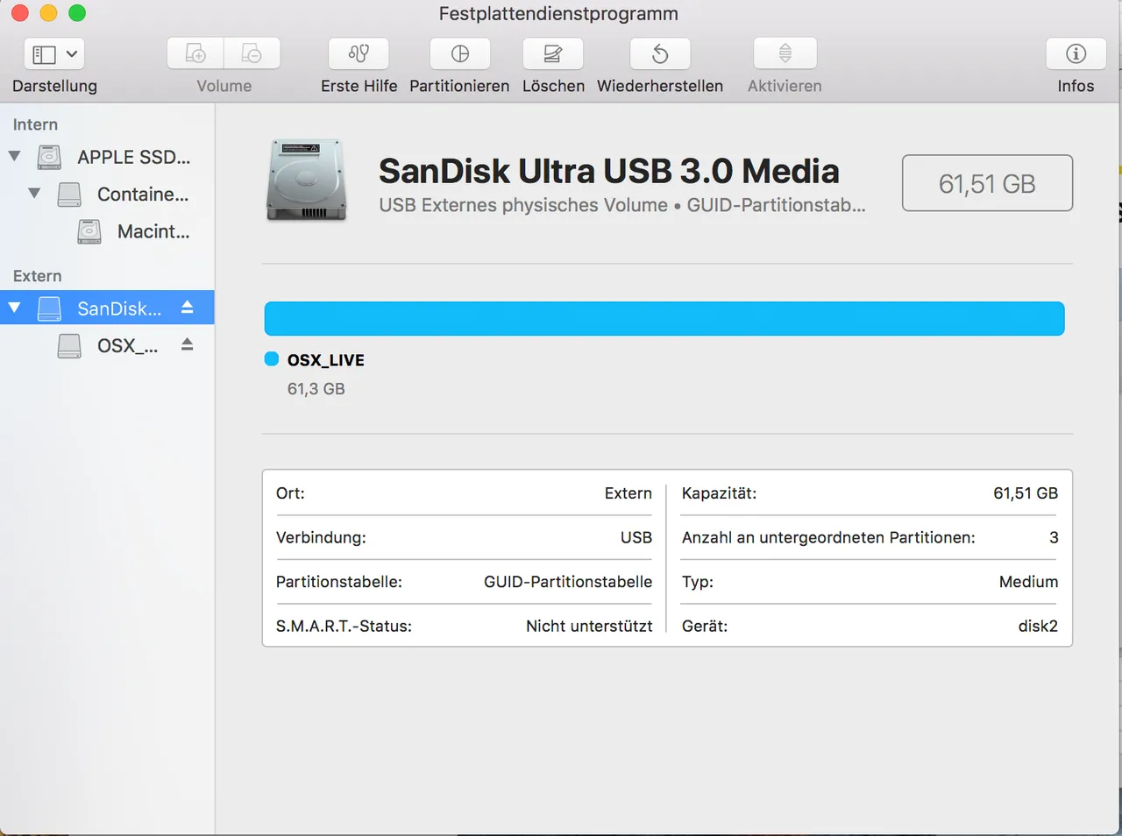Click the Wiederherstellen restore icon
This screenshot has width=1122, height=836.
tap(660, 54)
